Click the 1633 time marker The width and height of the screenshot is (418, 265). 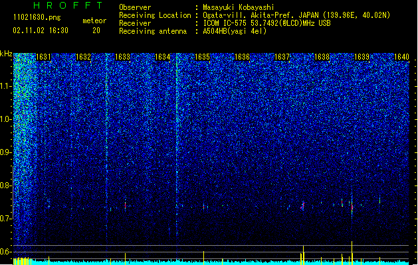(123, 57)
